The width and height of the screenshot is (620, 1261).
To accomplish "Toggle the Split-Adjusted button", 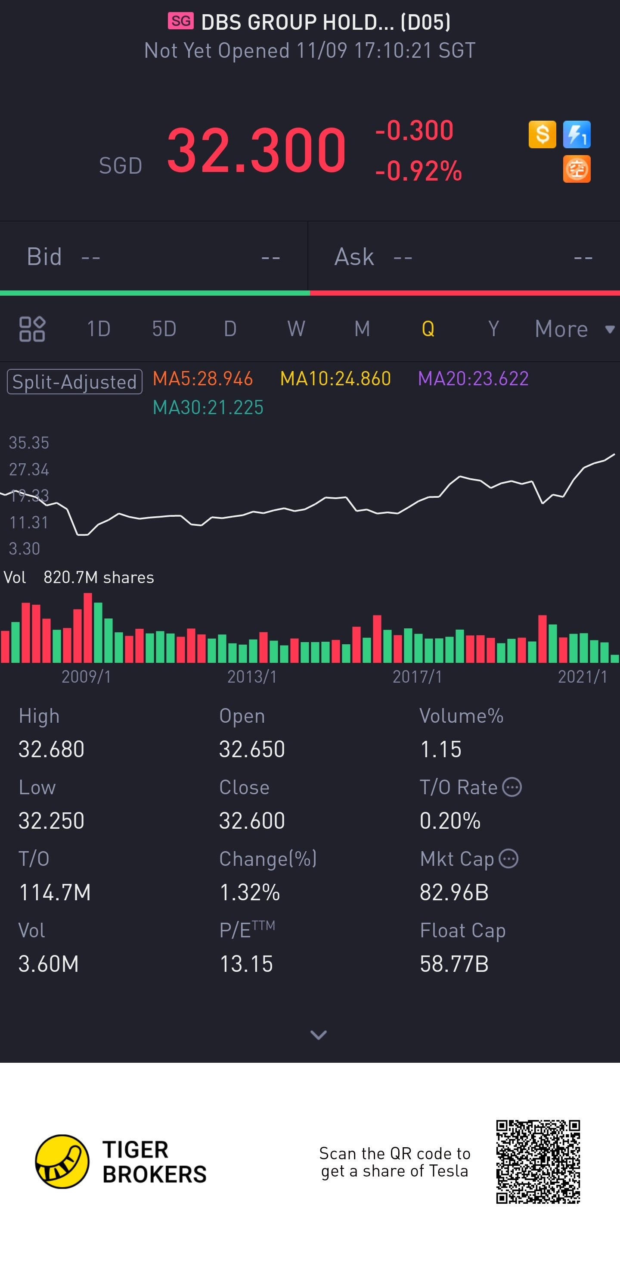I will point(75,381).
